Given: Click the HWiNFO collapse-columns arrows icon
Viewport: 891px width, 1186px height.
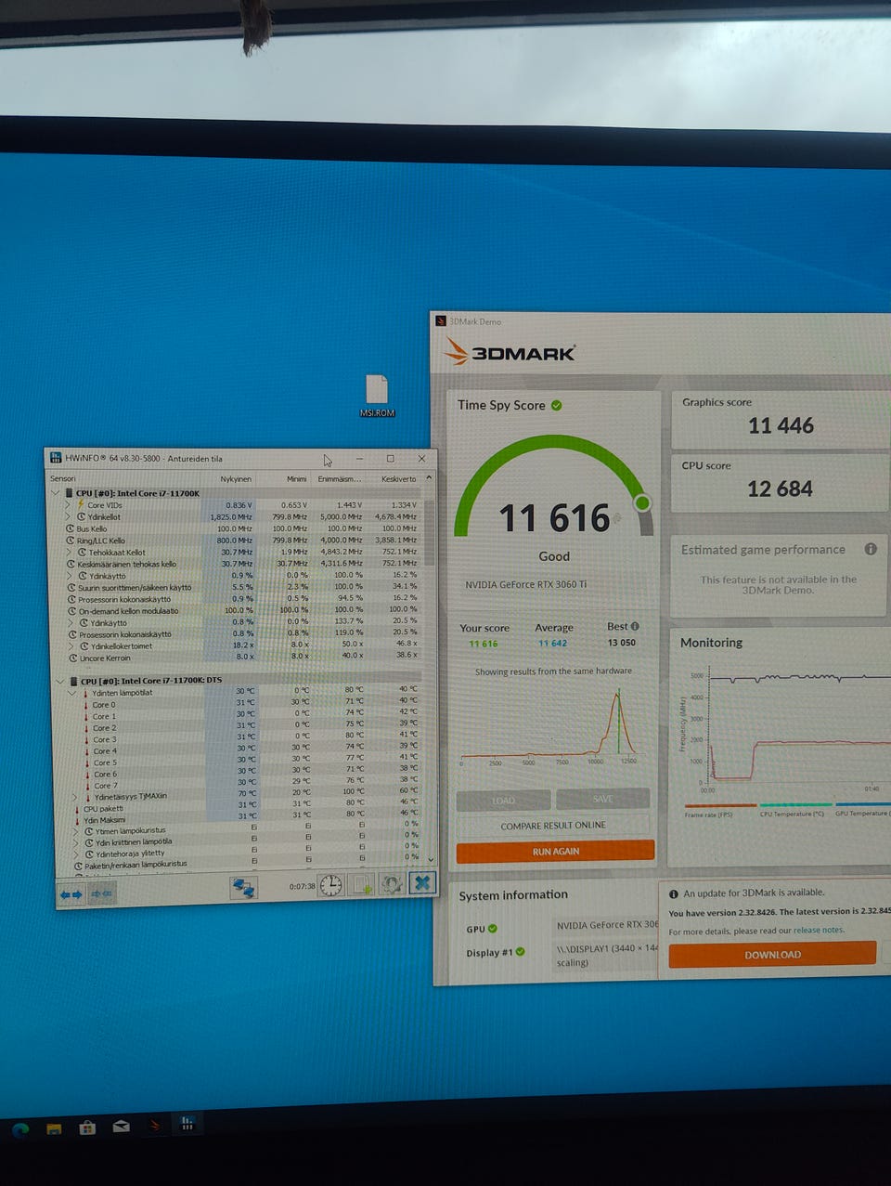Looking at the screenshot, I should [102, 893].
